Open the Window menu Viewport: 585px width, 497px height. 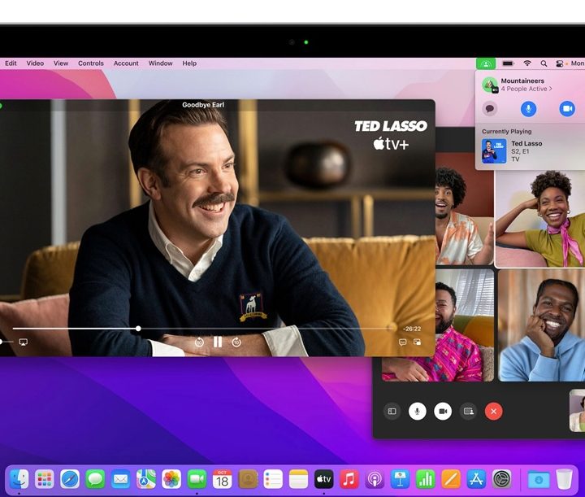[160, 63]
